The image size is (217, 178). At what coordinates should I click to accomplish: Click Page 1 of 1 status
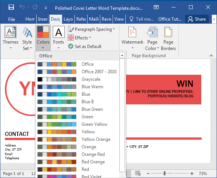(x=13, y=173)
